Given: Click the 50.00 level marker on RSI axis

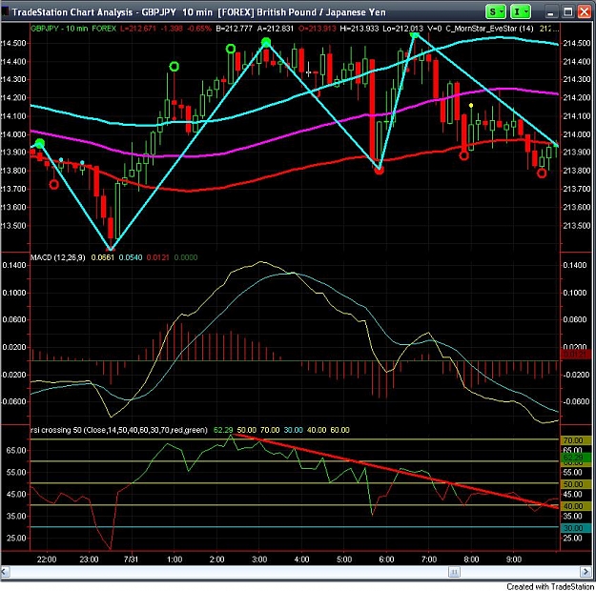Looking at the screenshot, I should pos(573,484).
